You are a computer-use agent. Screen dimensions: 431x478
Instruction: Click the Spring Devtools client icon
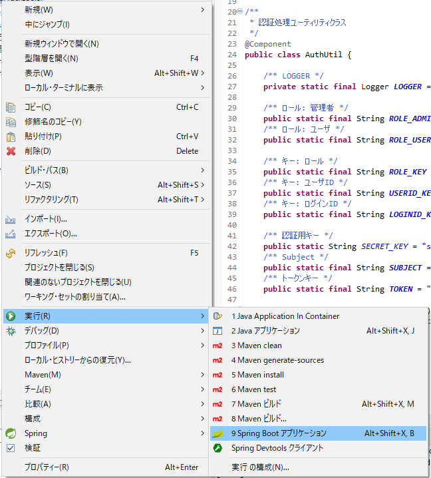tap(217, 448)
